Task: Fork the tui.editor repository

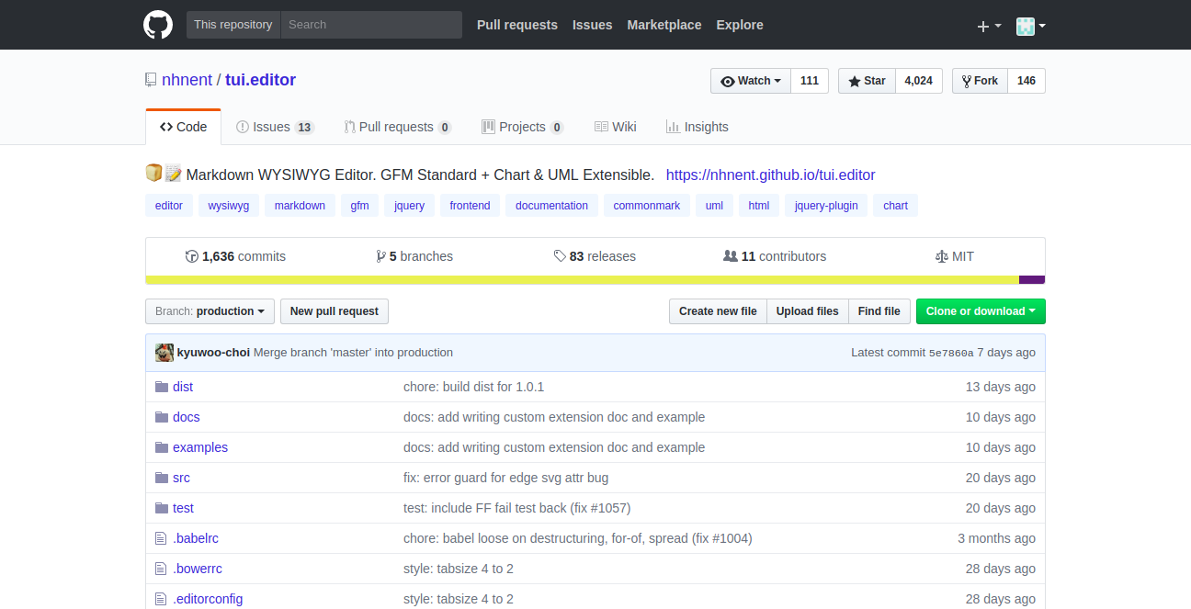Action: click(x=980, y=81)
